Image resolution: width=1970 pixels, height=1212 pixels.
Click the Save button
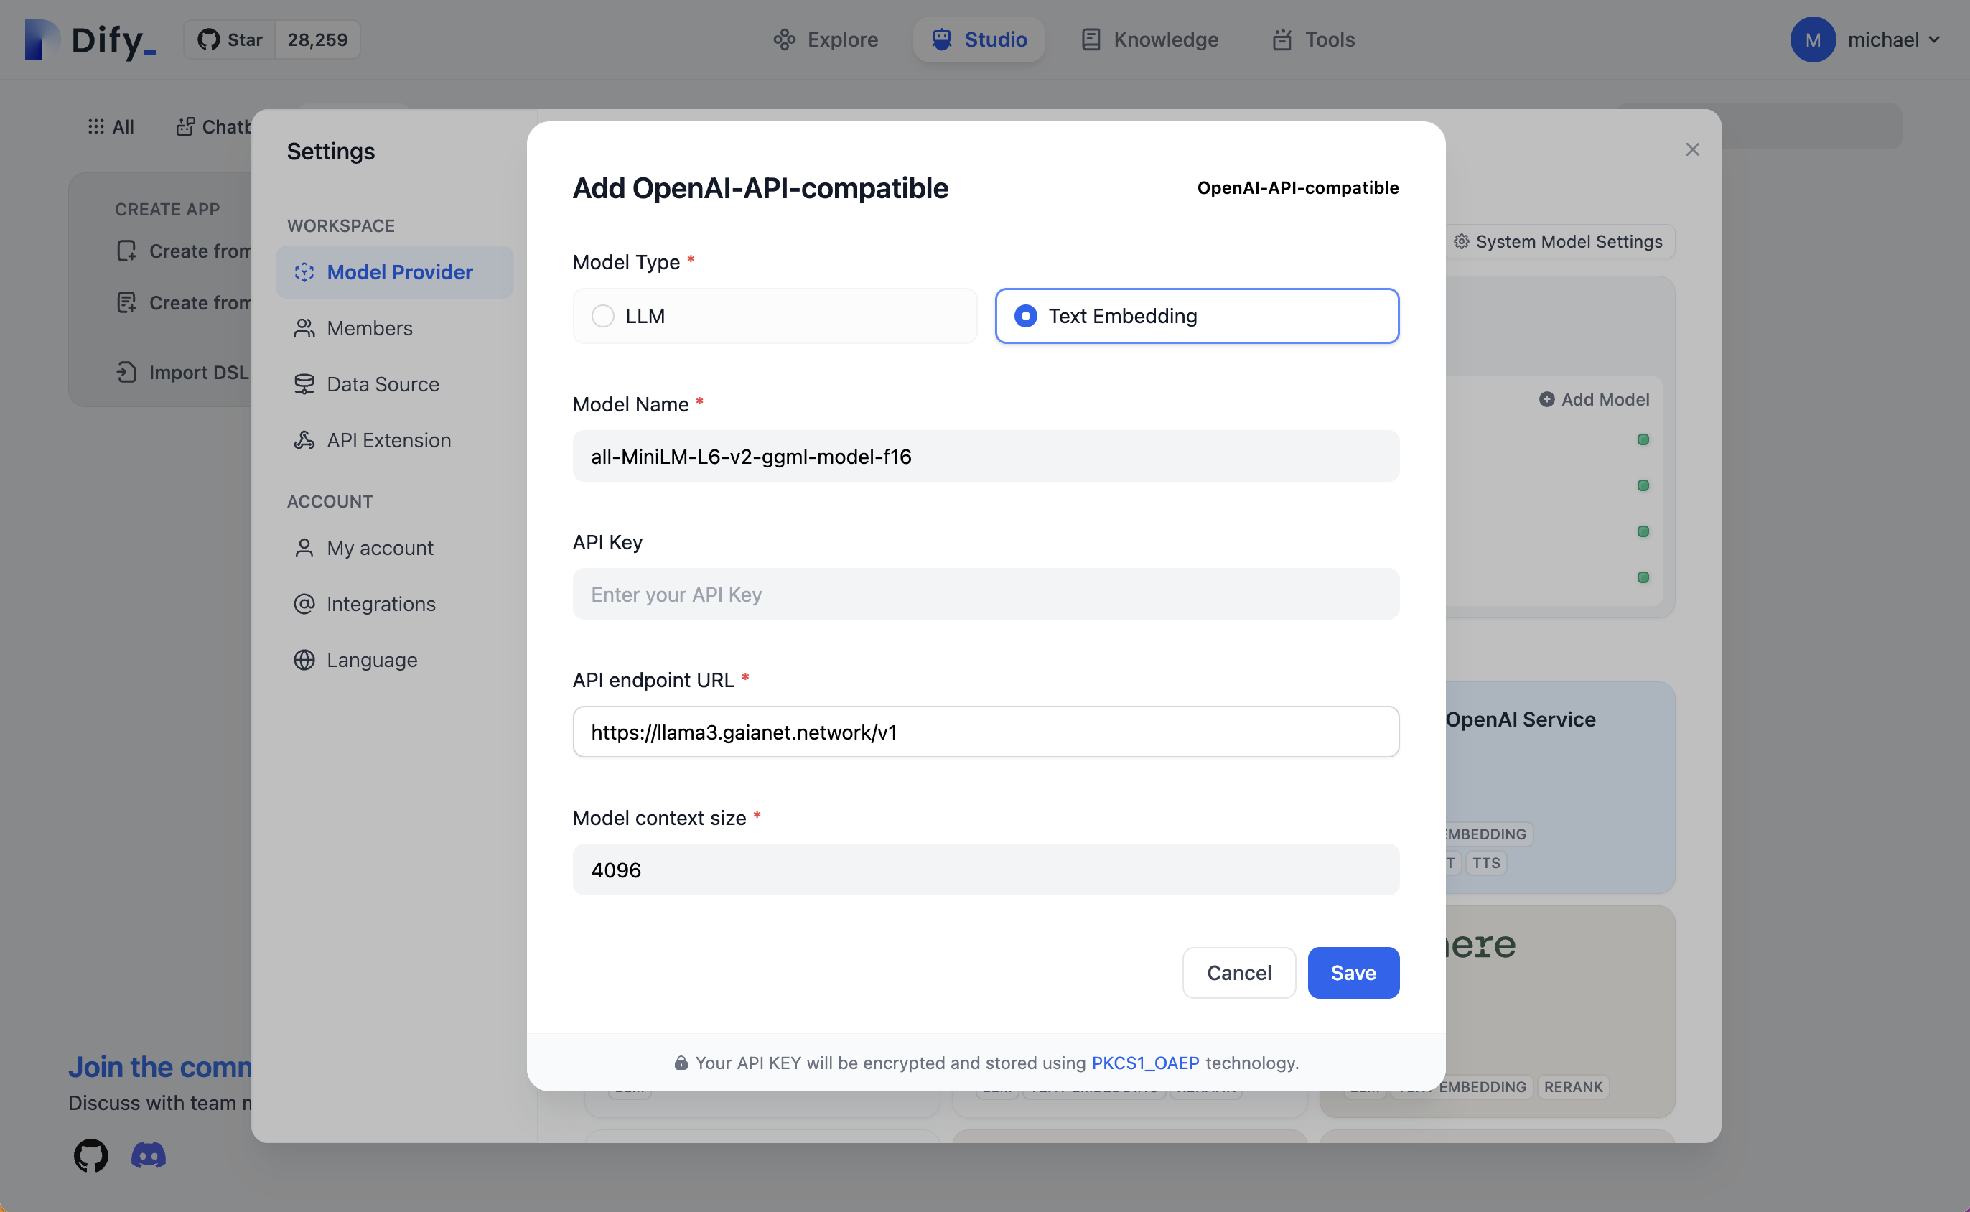[x=1353, y=971]
